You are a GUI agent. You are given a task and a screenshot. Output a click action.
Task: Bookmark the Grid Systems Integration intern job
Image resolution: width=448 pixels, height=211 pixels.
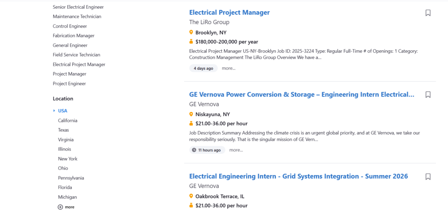point(428,176)
